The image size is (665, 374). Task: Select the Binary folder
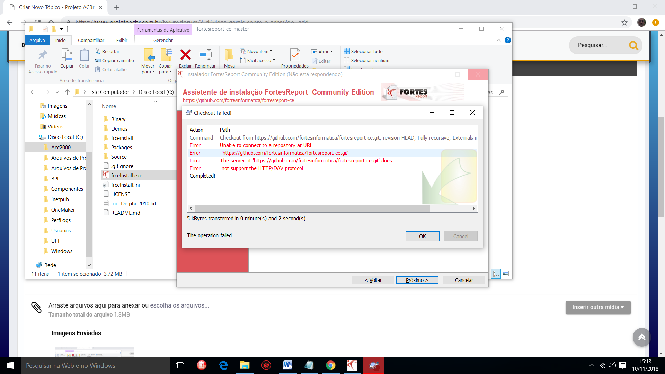(x=118, y=119)
